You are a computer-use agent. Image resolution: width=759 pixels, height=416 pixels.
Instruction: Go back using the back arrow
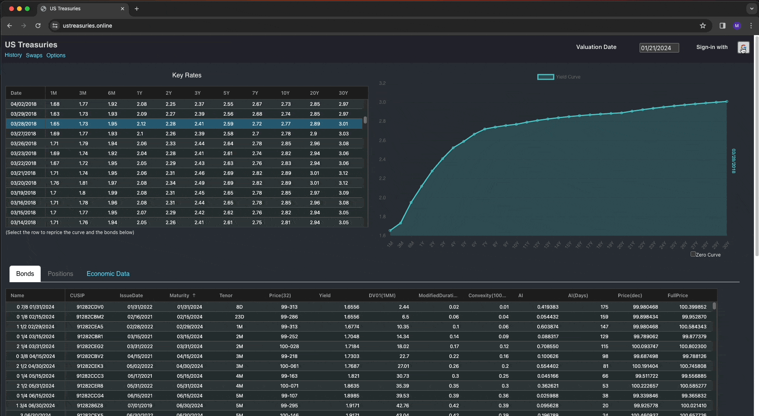(9, 26)
